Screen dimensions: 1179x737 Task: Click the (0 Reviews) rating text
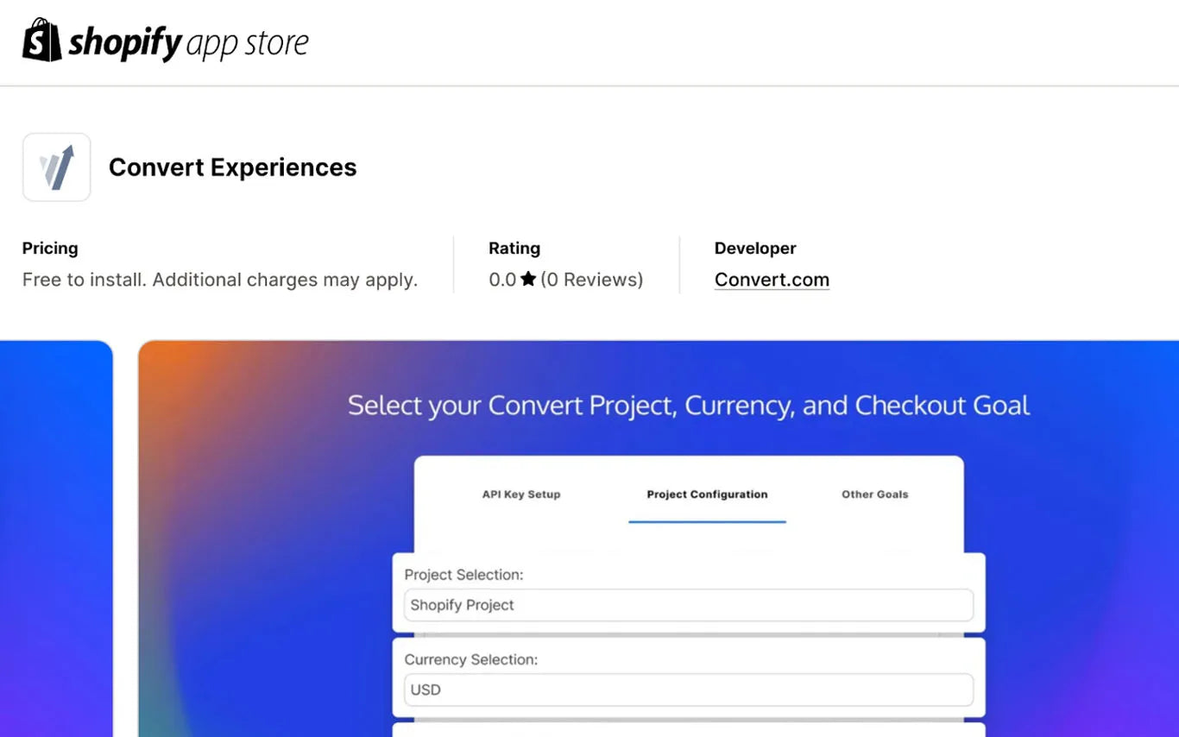[592, 280]
